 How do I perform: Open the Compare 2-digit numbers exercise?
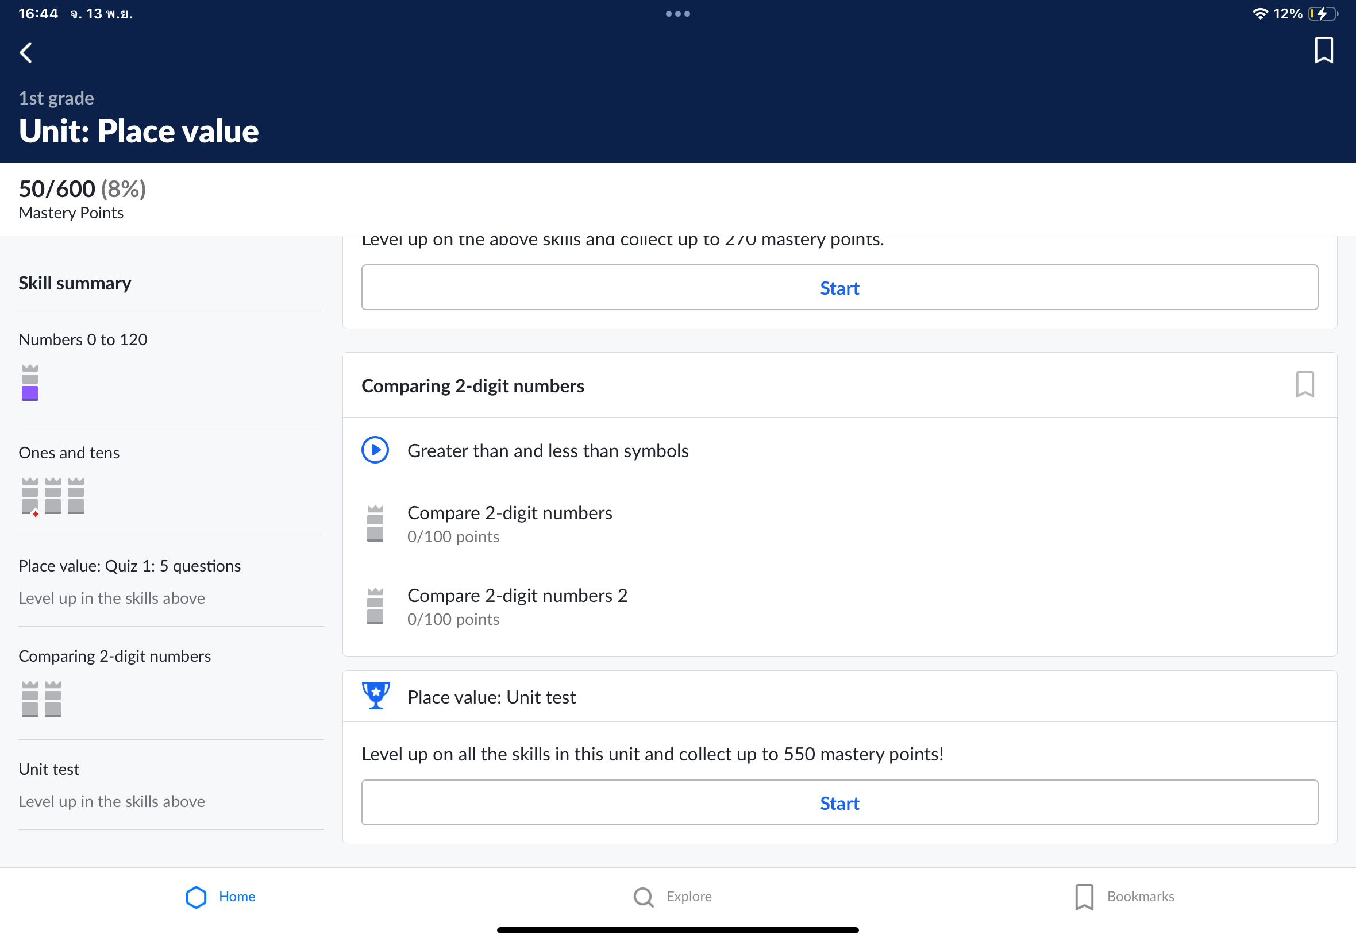510,513
